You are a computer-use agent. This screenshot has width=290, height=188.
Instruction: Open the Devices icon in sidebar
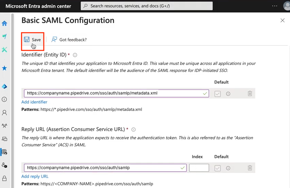[x=4, y=139]
